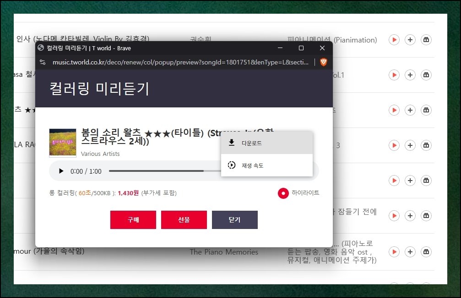This screenshot has height=298, width=461.
Task: Play preview in the 잠들기 전에 row
Action: click(394, 216)
